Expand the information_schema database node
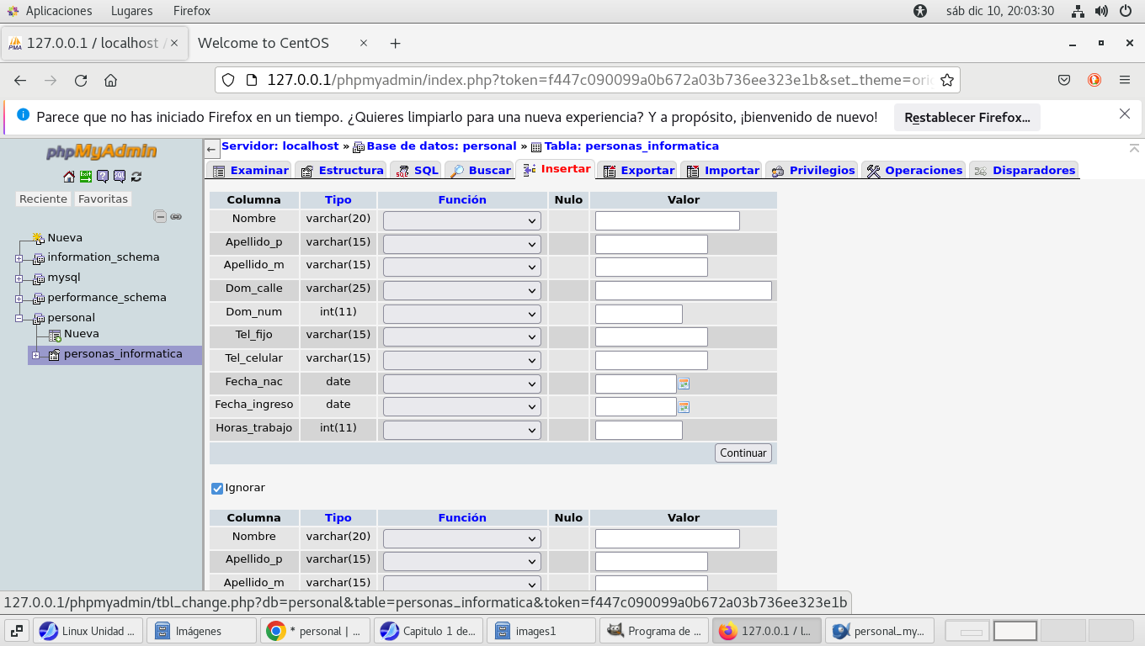This screenshot has height=646, width=1145. [x=19, y=258]
